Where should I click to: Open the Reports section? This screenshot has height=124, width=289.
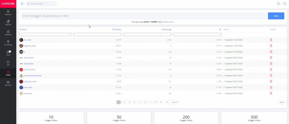pos(8,23)
